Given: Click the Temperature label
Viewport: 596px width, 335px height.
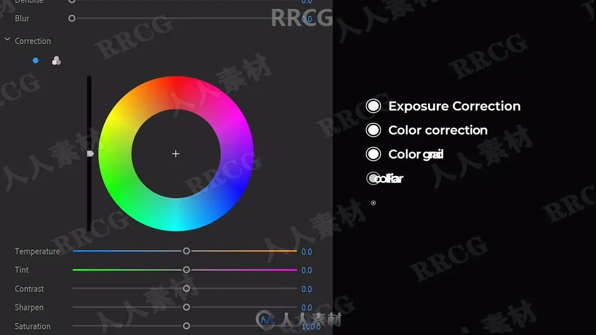Looking at the screenshot, I should (37, 251).
